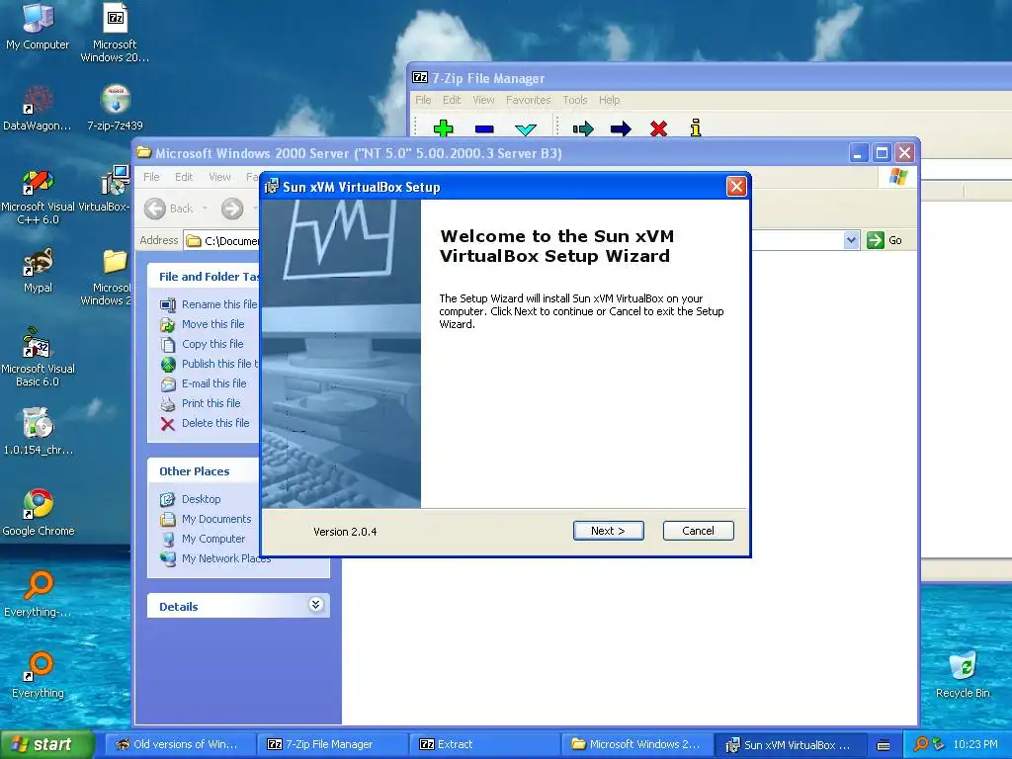Switch to Extract taskbar button

[484, 744]
